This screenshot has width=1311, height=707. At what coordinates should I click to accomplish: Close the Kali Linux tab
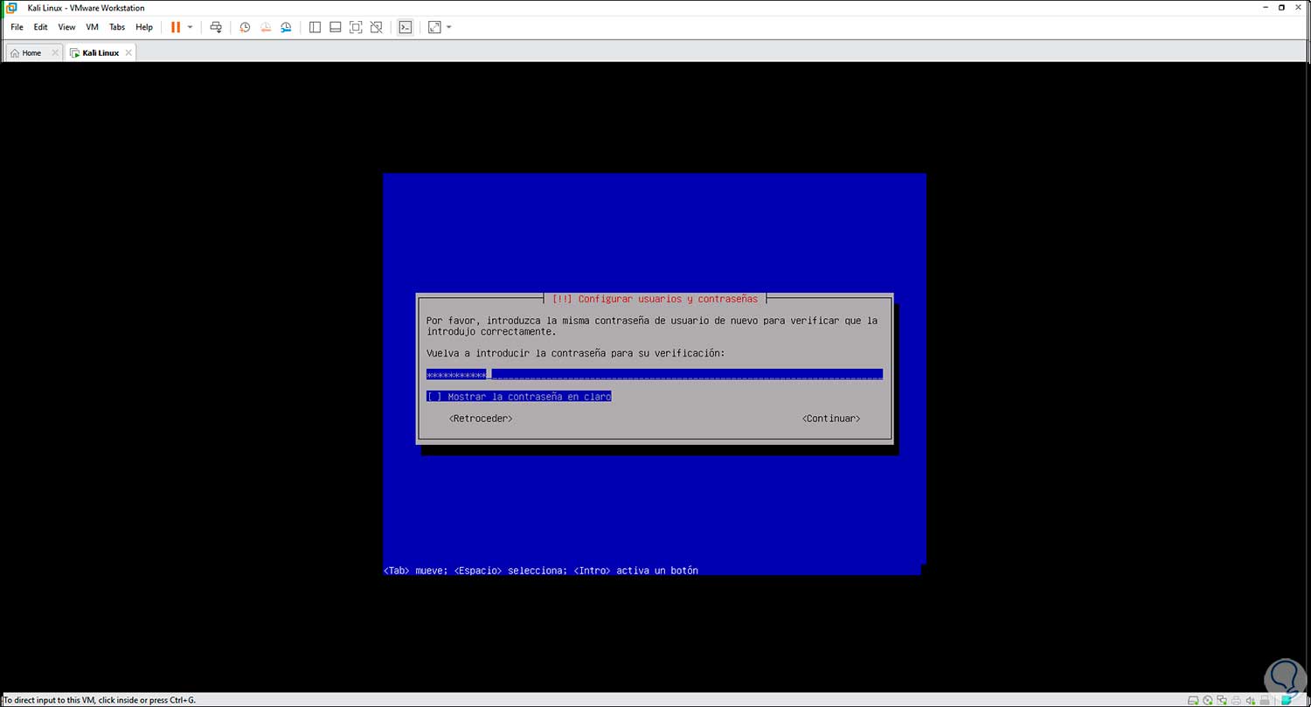[x=128, y=53]
